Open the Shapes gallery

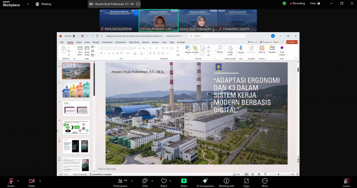pyautogui.click(x=188, y=50)
